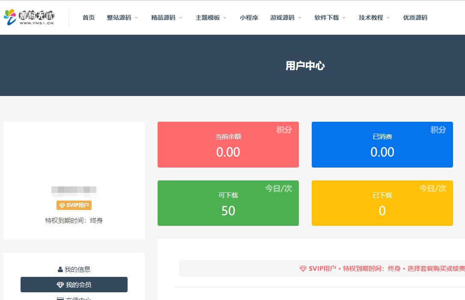Screen dimensions: 465x300
Task: Expand the 游戏源码 dropdown chevron
Action: coord(300,18)
